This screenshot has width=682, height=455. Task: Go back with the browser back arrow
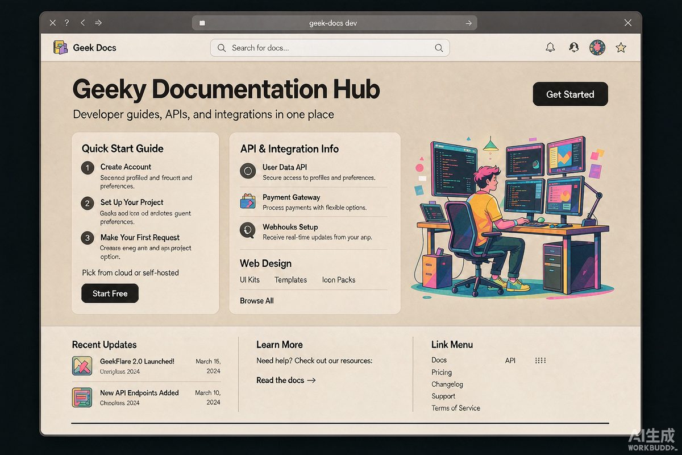point(82,23)
